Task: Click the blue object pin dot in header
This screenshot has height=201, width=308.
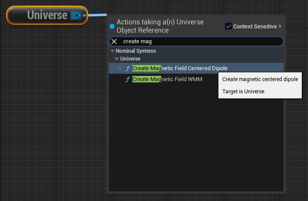Action: point(112,27)
